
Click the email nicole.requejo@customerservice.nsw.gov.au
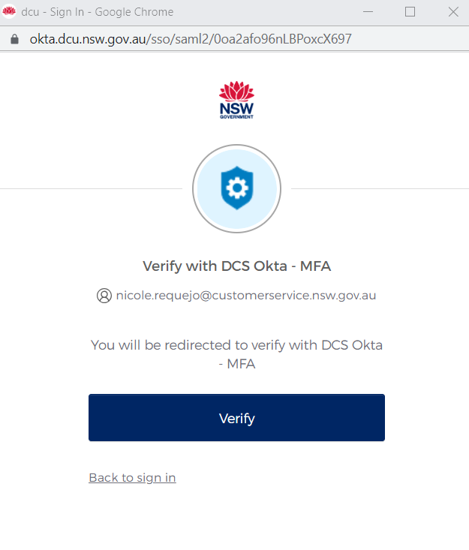coord(246,296)
